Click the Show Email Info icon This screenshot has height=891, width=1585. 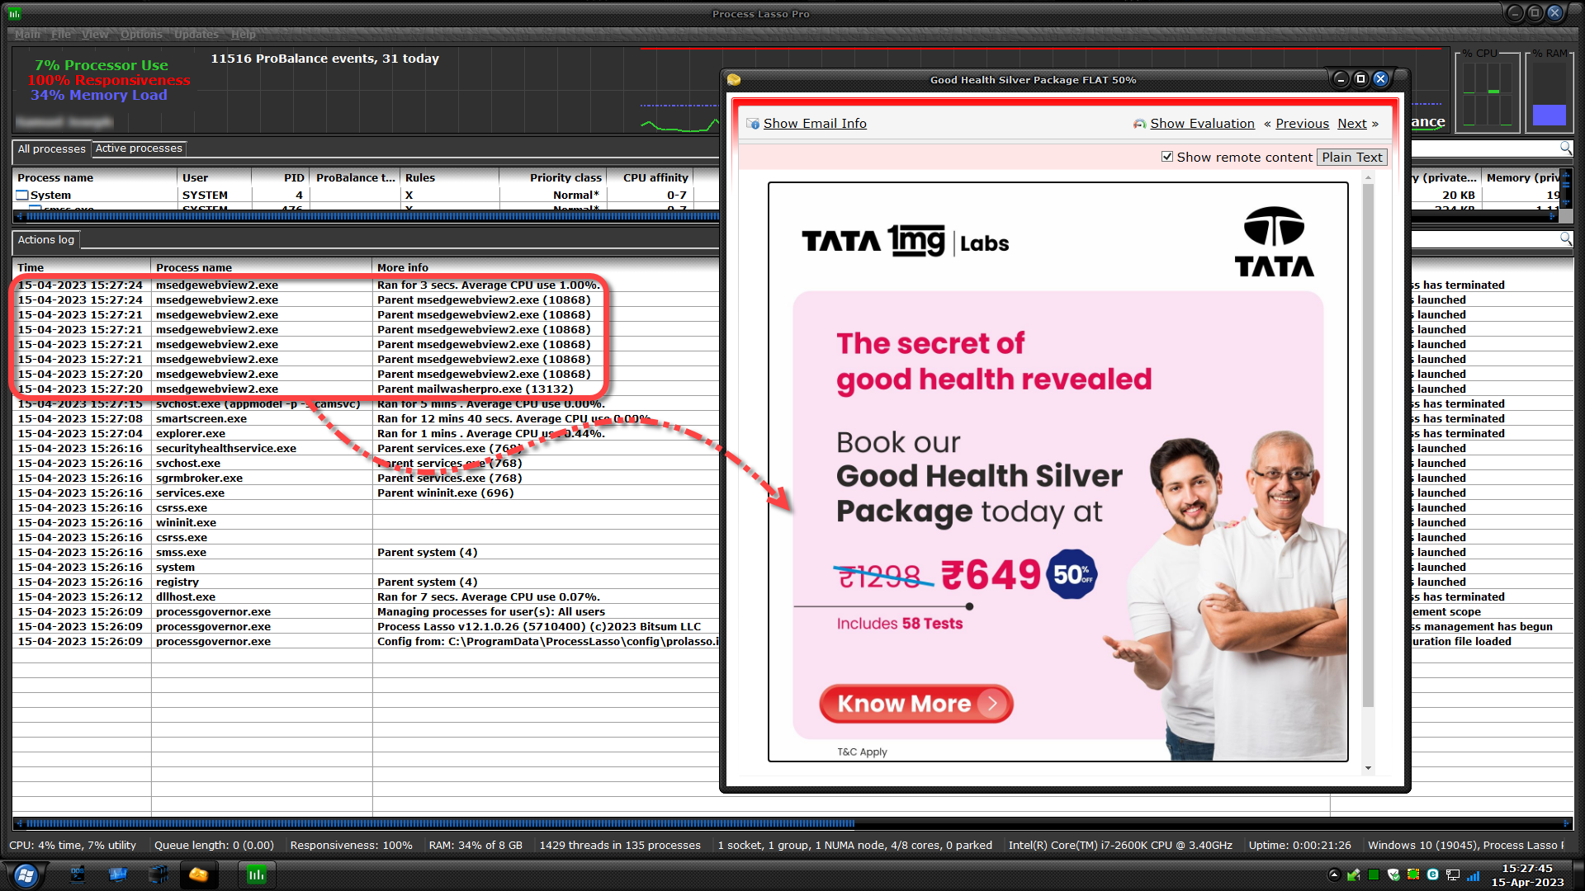tap(753, 124)
